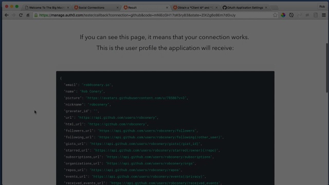Click the curved-arrow extension icon in the toolbar
The height and width of the screenshot is (185, 329).
(299, 15)
